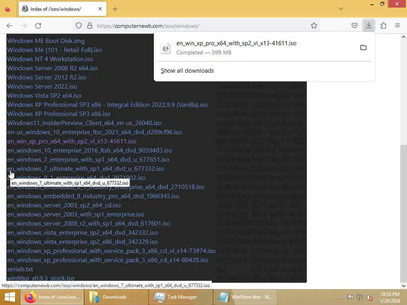This screenshot has height=305, width=407.
Task: Click the en_win_xp_pro_x64_with_sp2 link in listing
Action: pyautogui.click(x=72, y=141)
